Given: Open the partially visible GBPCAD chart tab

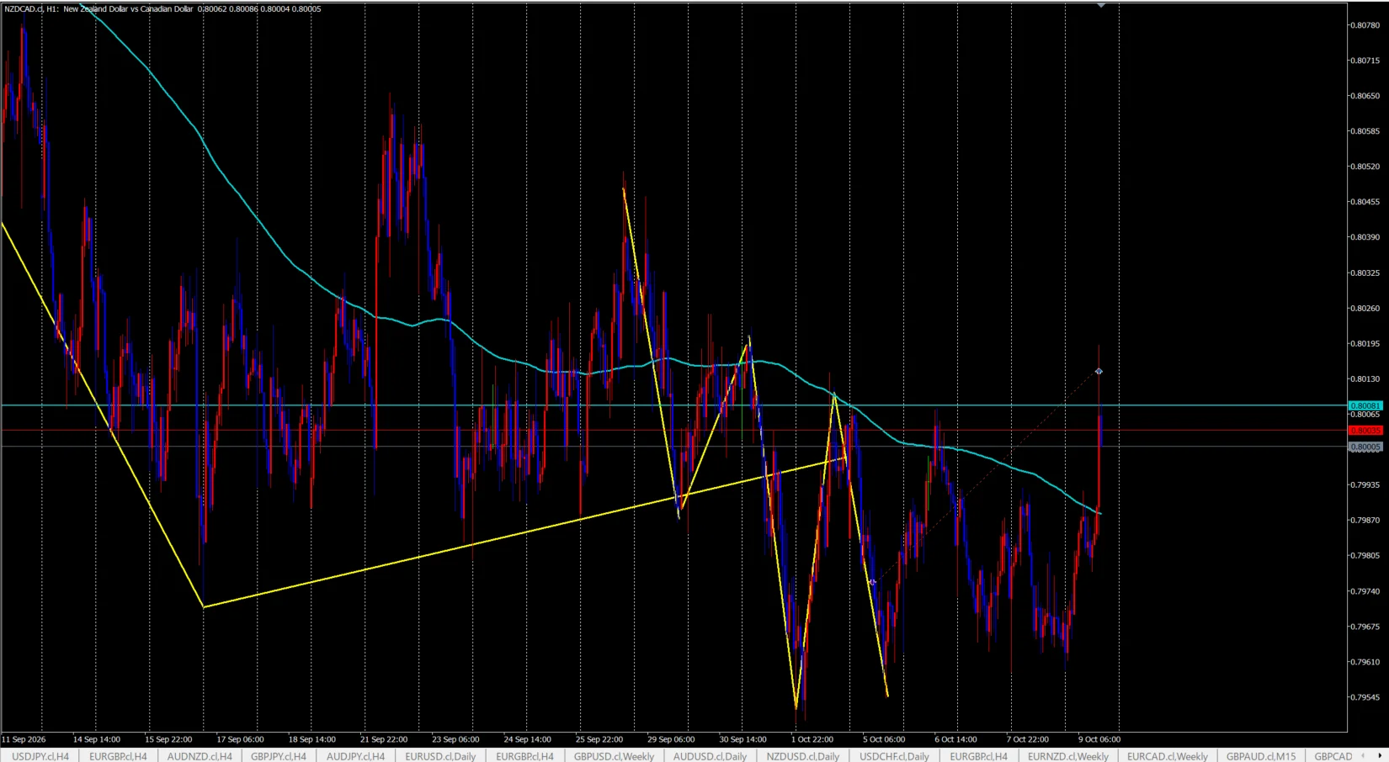Looking at the screenshot, I should click(x=1333, y=756).
